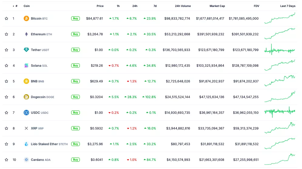Screen dimensions: 302x169
Task: Click the Bitcoin coin logo icon
Action: click(26, 18)
